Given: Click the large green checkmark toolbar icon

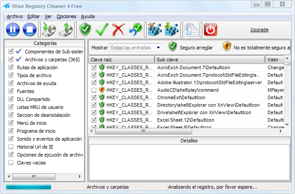Looking at the screenshot, I should [x=102, y=30].
